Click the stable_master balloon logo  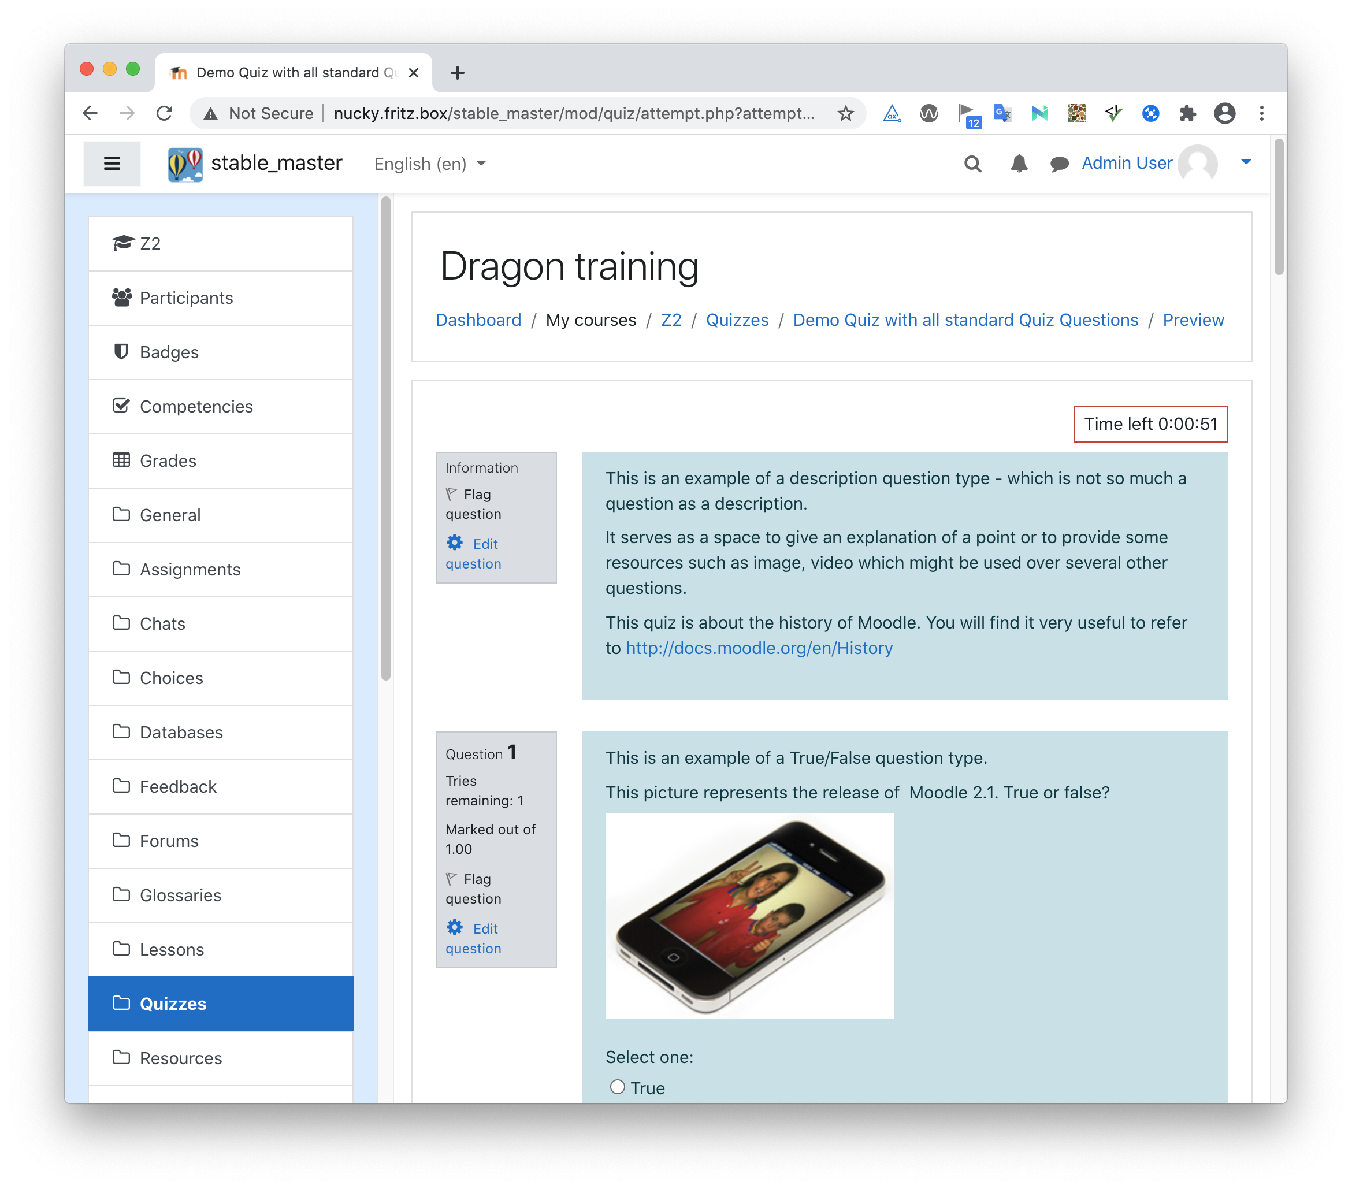point(185,164)
